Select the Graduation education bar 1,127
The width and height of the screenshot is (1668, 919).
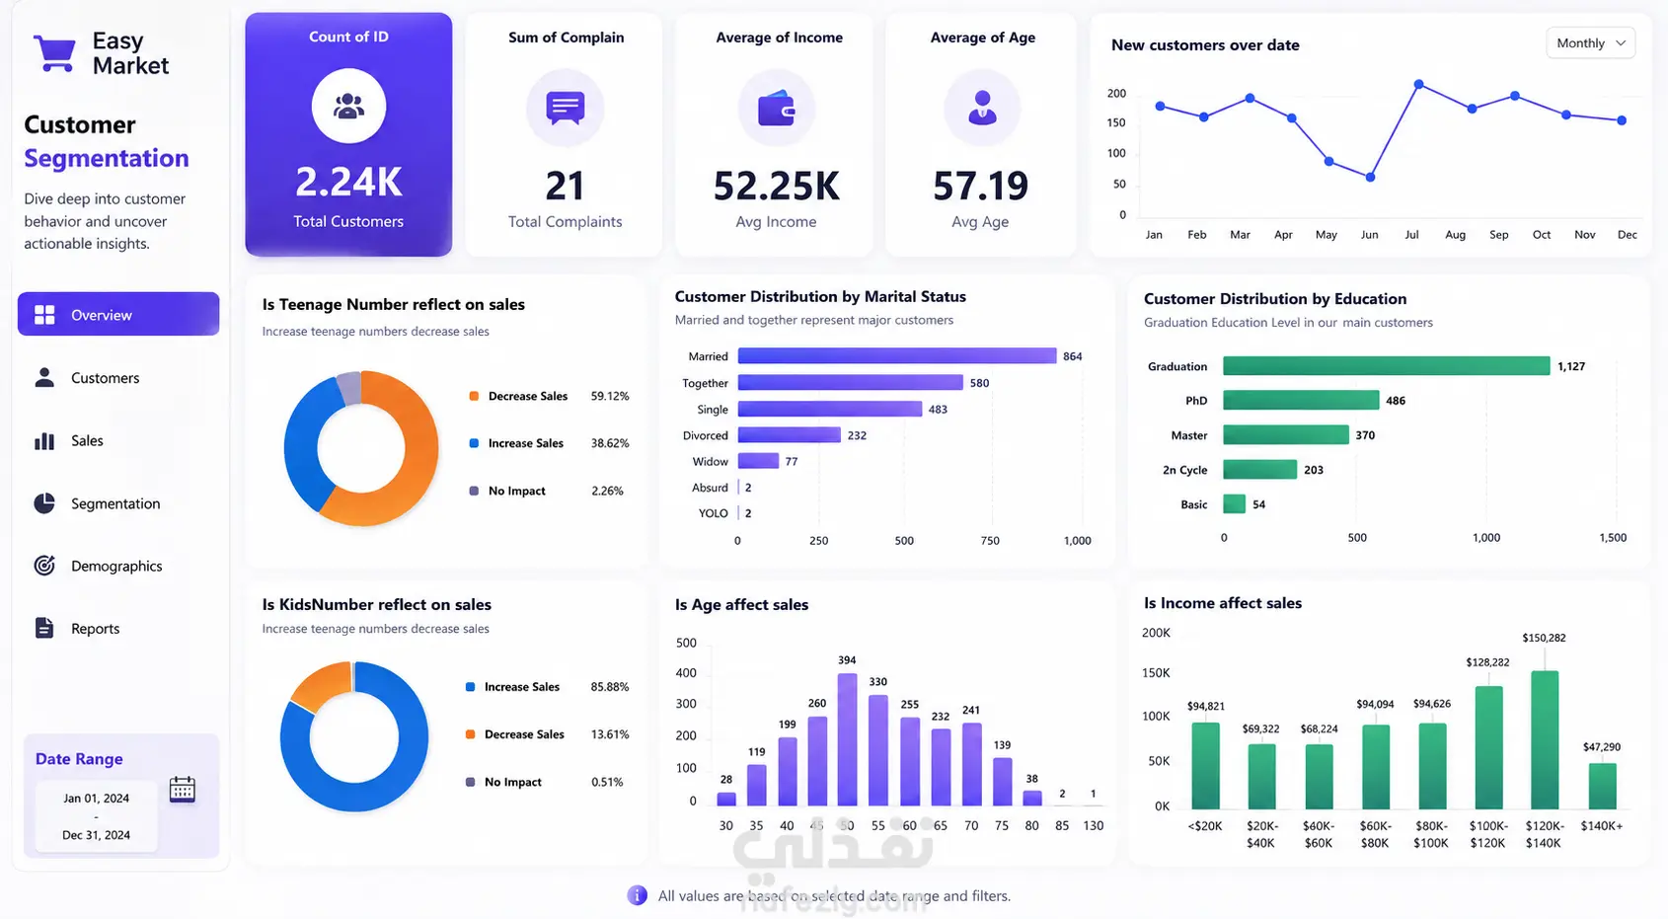1387,366
